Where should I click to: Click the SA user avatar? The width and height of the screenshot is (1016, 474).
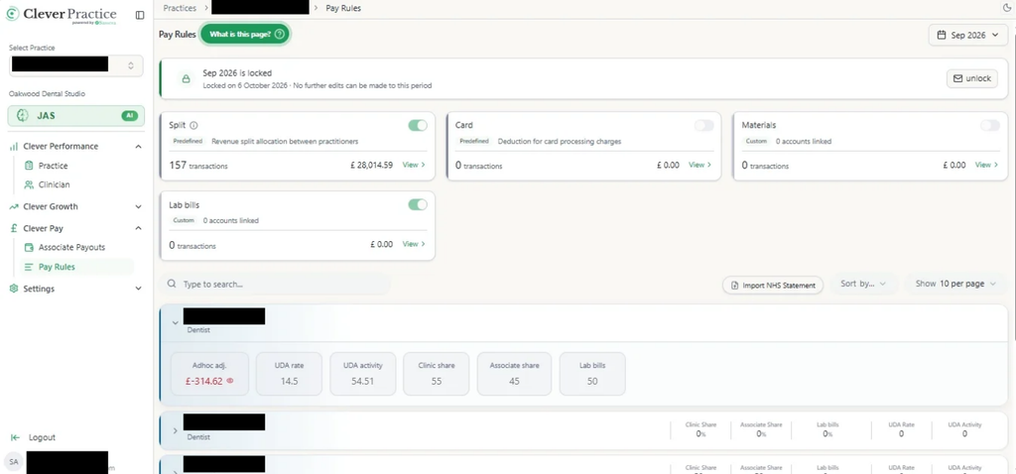click(x=14, y=461)
